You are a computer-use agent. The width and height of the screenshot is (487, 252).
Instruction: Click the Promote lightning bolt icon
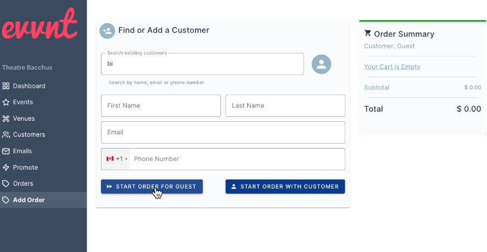6,167
